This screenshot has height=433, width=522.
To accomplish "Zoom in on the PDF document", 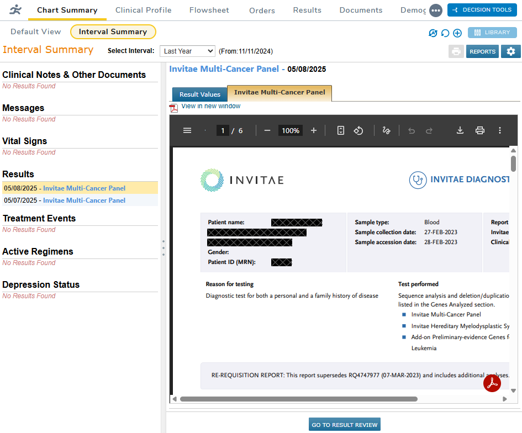I will pyautogui.click(x=314, y=130).
